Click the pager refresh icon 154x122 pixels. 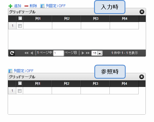pyautogui.click(x=12, y=53)
